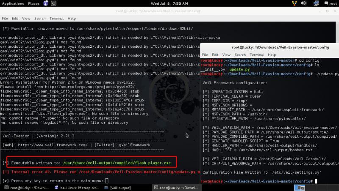Switch to Kali Linux: Metasploit taskbar window
The height and width of the screenshot is (191, 339).
[77, 188]
